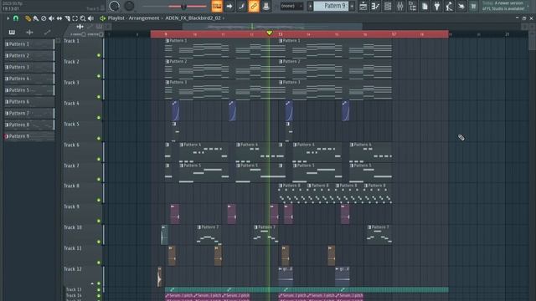Screen dimensions: 536x301
Task: Choose the dashed-square Select tool
Action: [75, 18]
